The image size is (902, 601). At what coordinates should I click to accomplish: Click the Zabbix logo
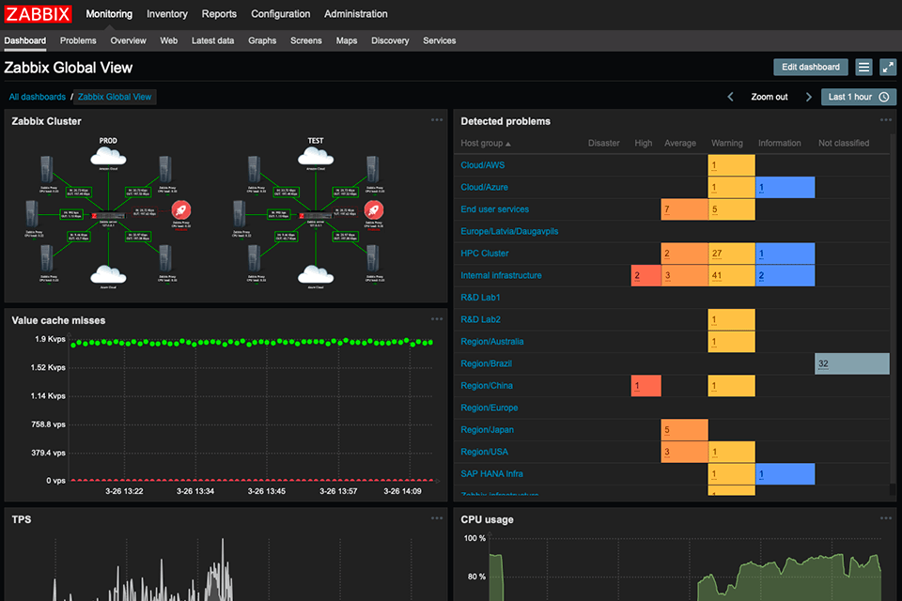(38, 14)
